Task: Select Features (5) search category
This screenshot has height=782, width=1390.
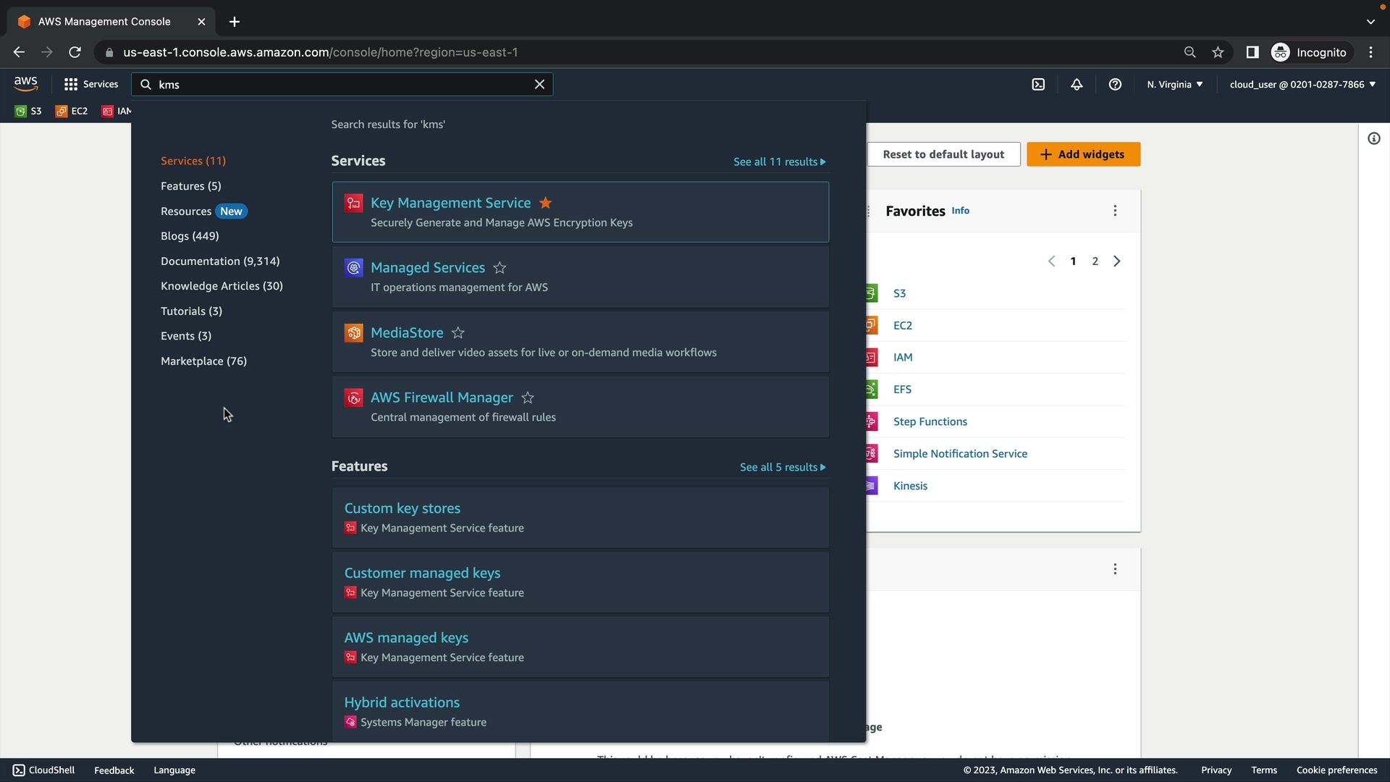Action: [x=191, y=186]
